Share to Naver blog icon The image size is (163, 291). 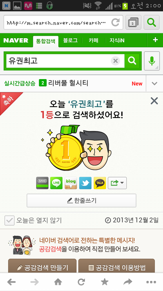tap(71, 183)
